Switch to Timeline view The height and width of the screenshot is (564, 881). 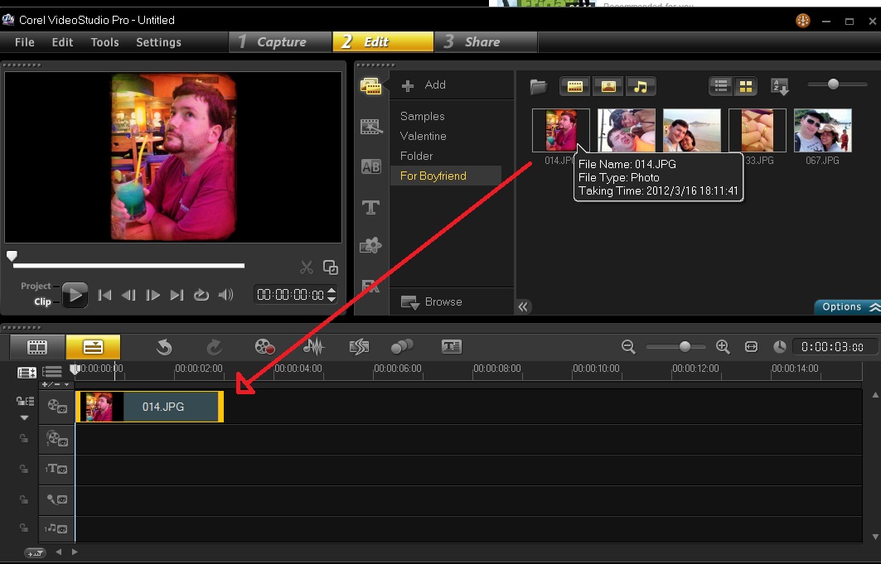[x=94, y=347]
